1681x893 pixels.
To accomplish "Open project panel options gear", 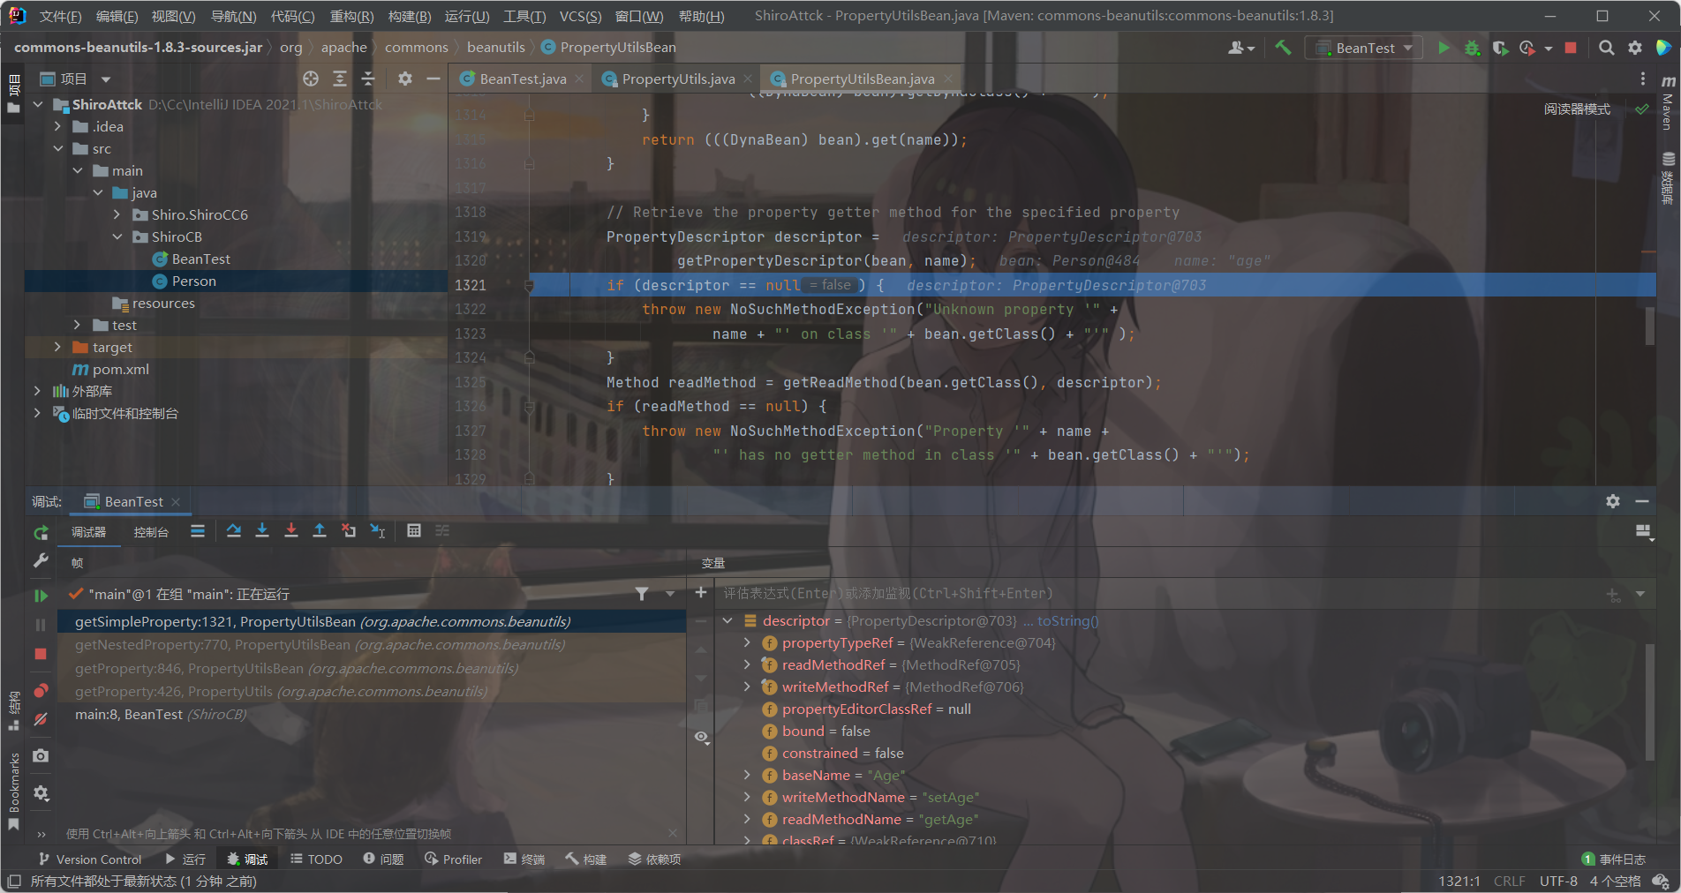I will 405,79.
